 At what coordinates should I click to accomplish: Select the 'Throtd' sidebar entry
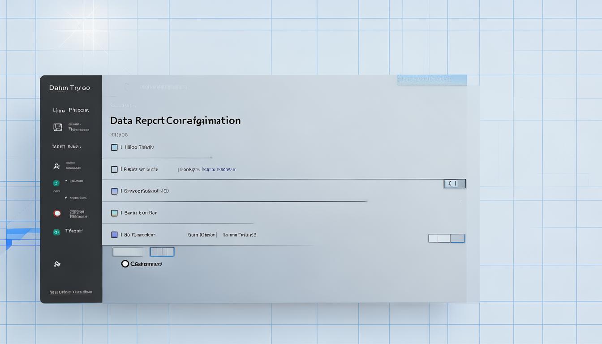coord(74,231)
